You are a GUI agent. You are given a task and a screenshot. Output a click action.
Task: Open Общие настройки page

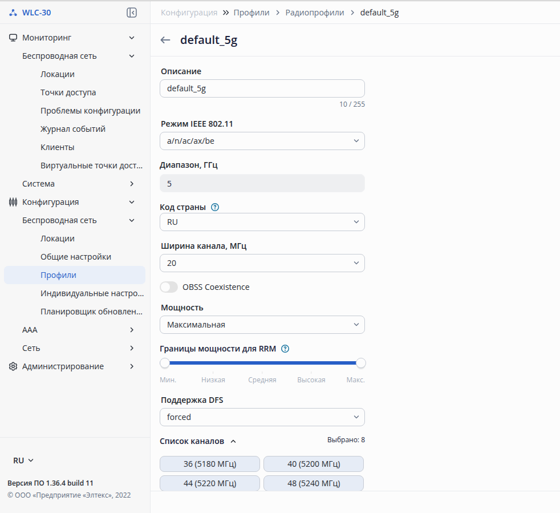click(x=76, y=257)
